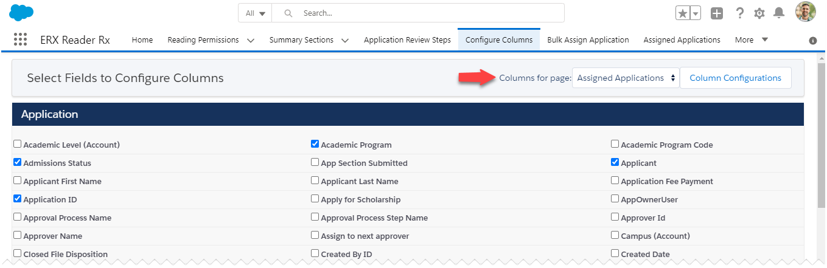This screenshot has width=827, height=268.
Task: Click the Column Configurations button
Action: coord(735,78)
